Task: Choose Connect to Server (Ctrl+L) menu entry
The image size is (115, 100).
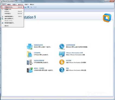Action: tap(13, 17)
